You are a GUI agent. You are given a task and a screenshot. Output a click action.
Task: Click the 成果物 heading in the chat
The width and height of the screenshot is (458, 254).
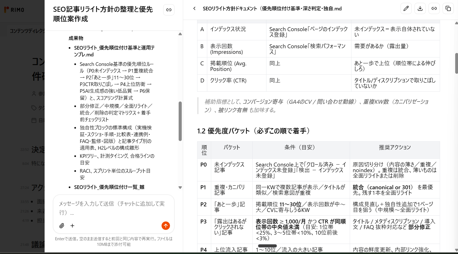(76, 38)
